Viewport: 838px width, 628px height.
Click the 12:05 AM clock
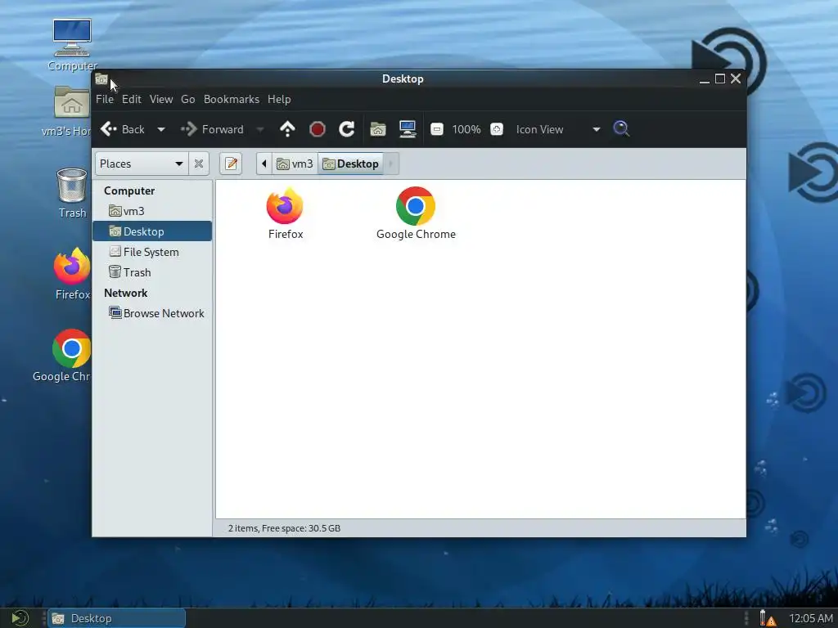(x=811, y=618)
